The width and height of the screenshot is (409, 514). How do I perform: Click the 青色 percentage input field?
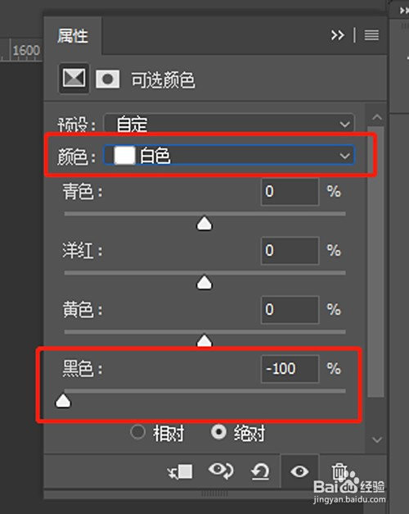click(290, 192)
